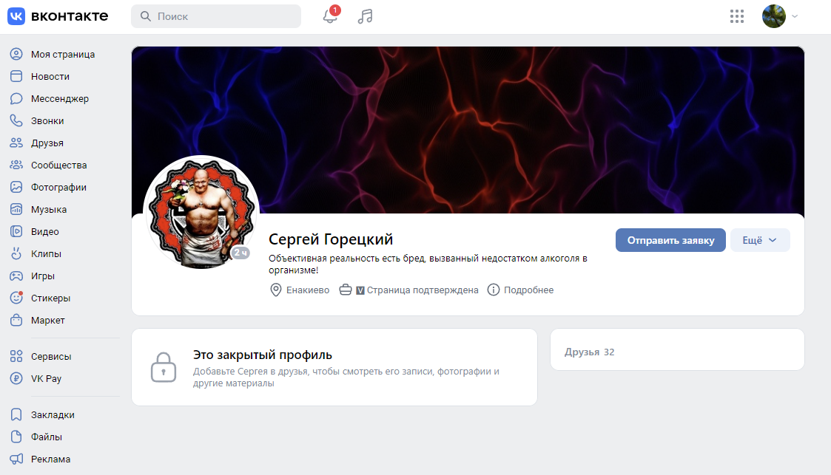Open the Stickers smiley icon
831x475 pixels.
point(16,298)
